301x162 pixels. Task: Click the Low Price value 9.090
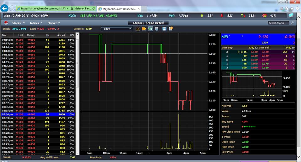[245, 152]
